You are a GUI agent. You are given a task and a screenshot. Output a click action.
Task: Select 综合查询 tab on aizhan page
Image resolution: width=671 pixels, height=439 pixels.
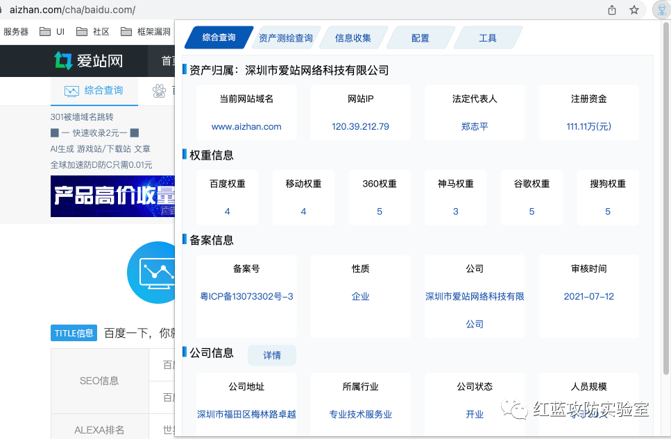click(x=94, y=91)
